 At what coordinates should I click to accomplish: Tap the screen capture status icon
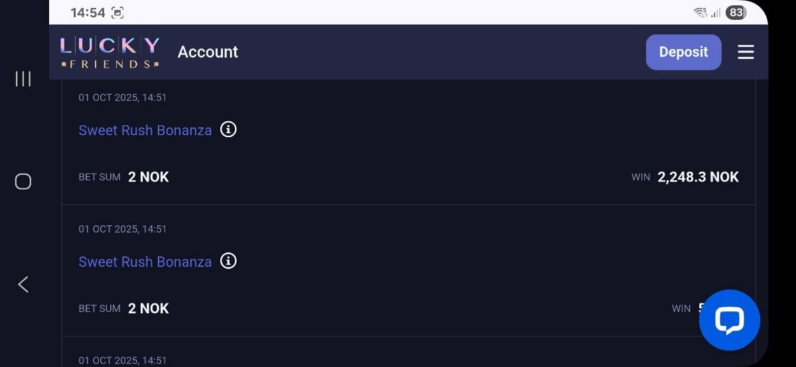tap(117, 13)
